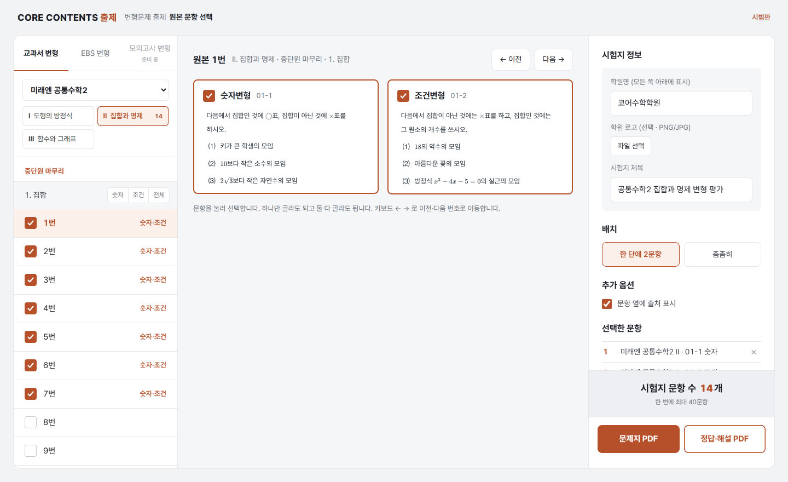Image resolution: width=788 pixels, height=482 pixels.
Task: Select chapter III 함수와 그래프
Action: (59, 139)
